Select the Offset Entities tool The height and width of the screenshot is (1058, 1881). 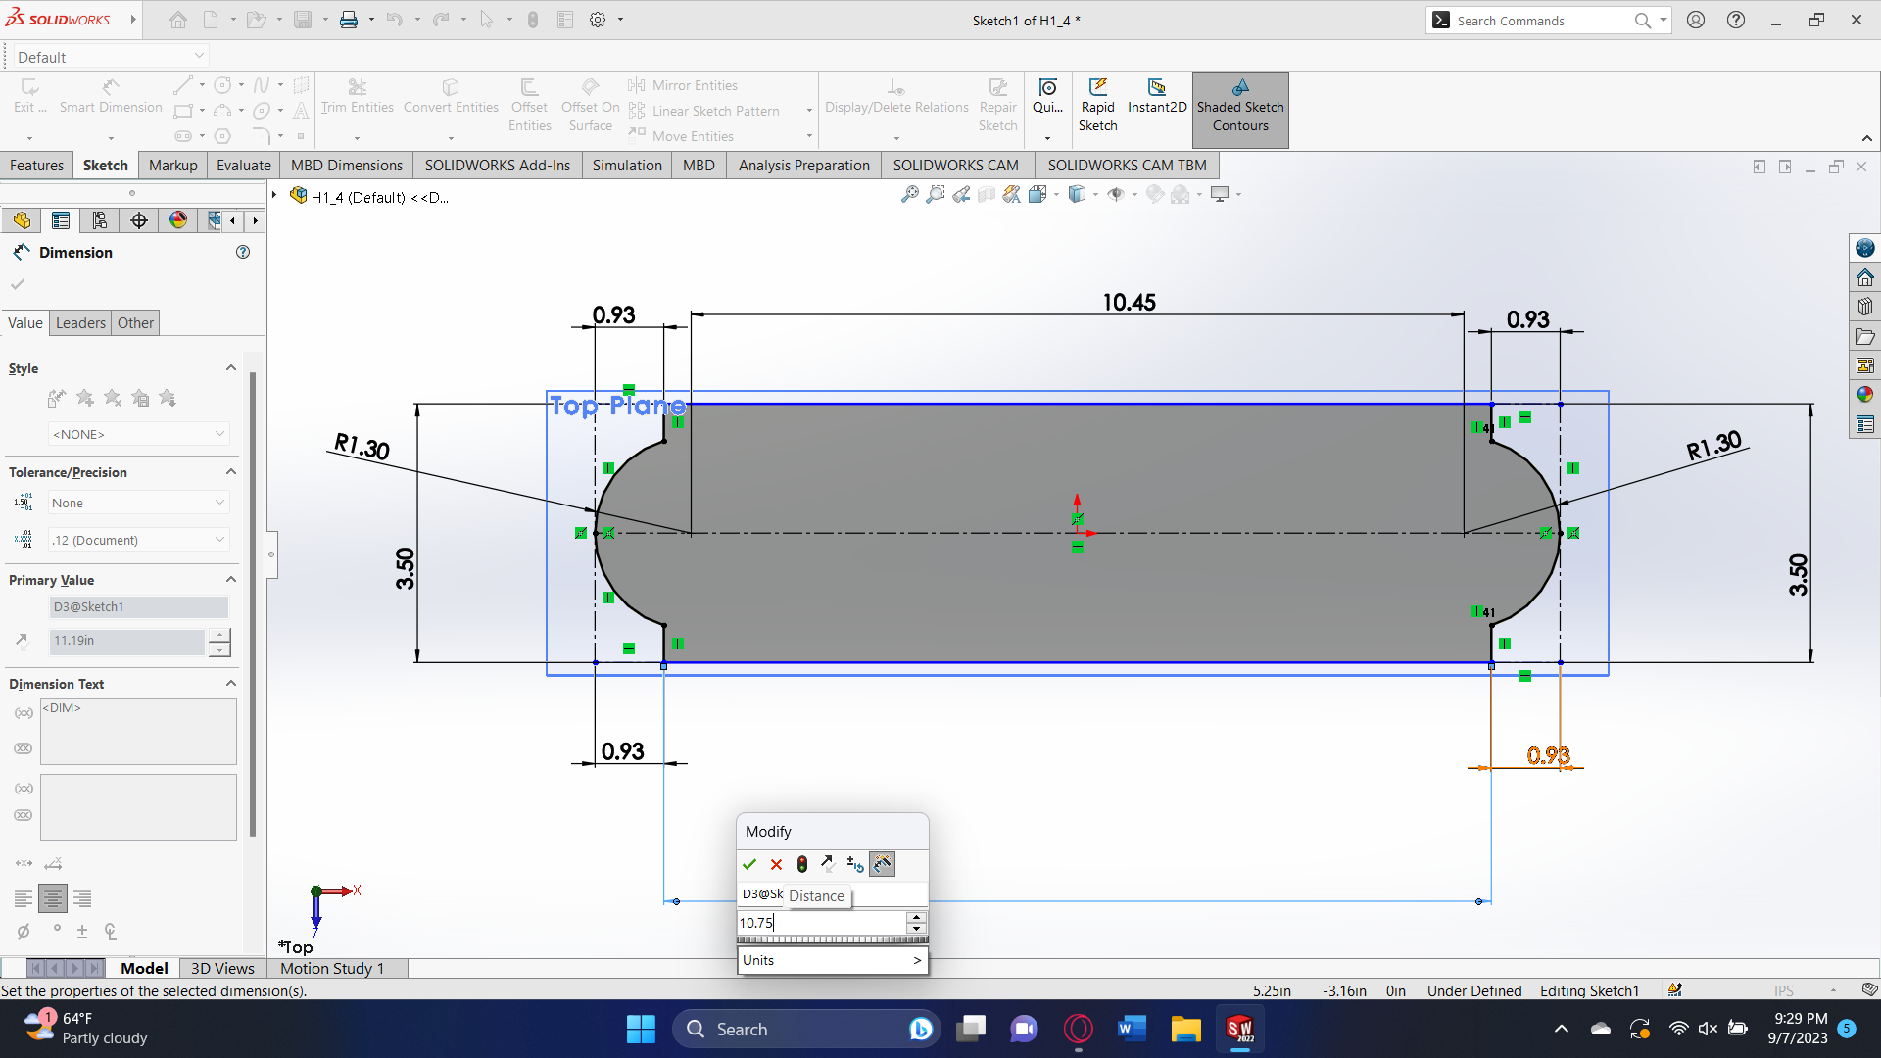(530, 105)
